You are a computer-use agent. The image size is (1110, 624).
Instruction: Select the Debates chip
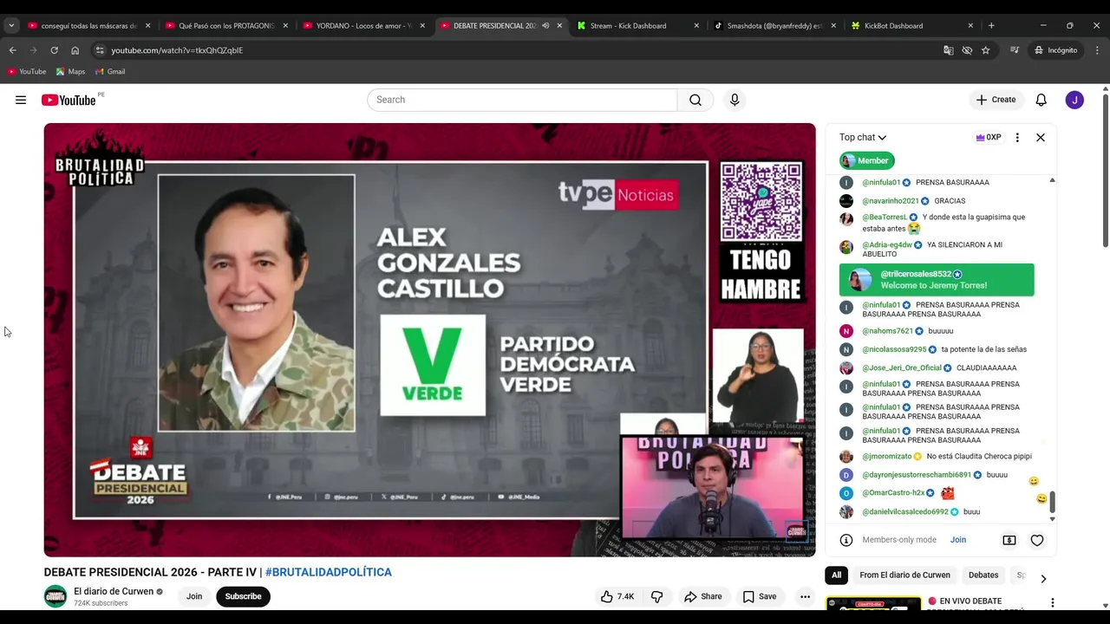983,575
